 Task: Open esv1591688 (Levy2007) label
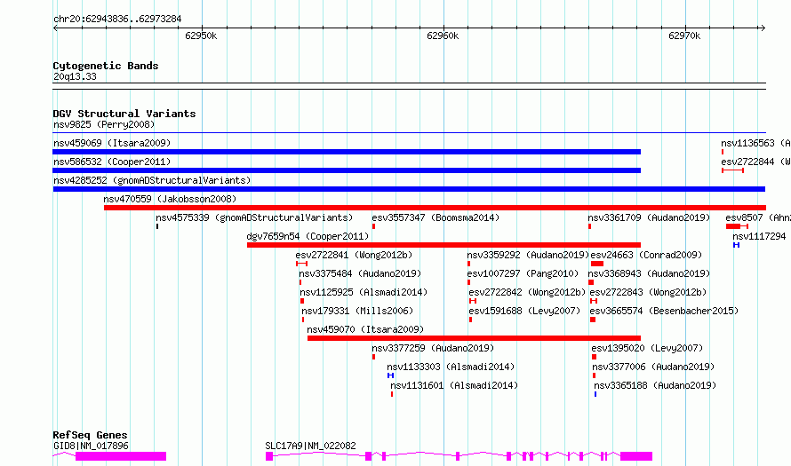pyautogui.click(x=524, y=311)
